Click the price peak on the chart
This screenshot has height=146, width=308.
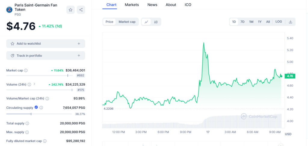pyautogui.click(x=204, y=43)
